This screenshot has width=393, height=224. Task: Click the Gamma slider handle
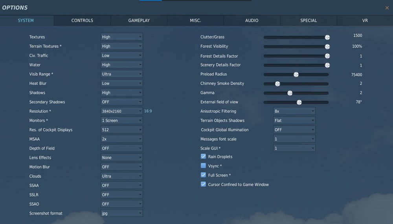point(290,93)
